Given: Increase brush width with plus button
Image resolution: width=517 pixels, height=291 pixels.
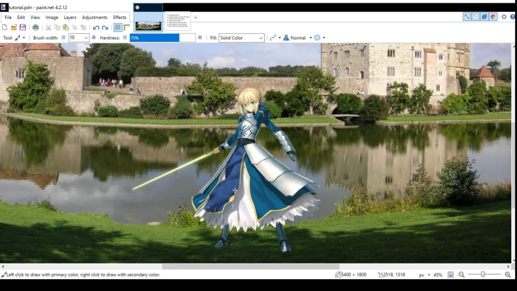Looking at the screenshot, I should 94,38.
